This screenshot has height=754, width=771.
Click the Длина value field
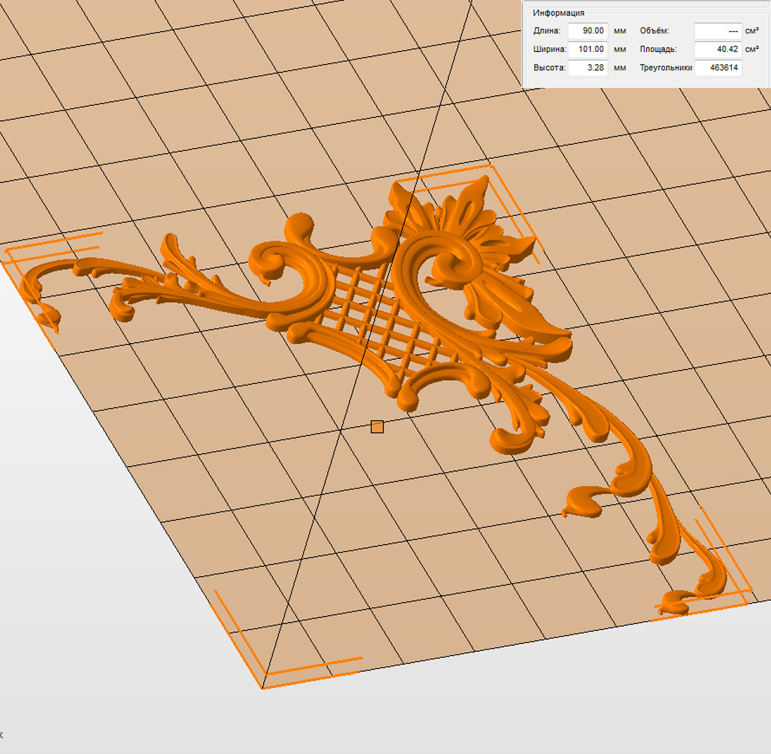pos(588,31)
